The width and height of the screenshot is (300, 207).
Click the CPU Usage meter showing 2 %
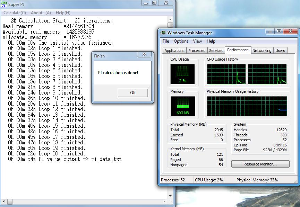182,74
